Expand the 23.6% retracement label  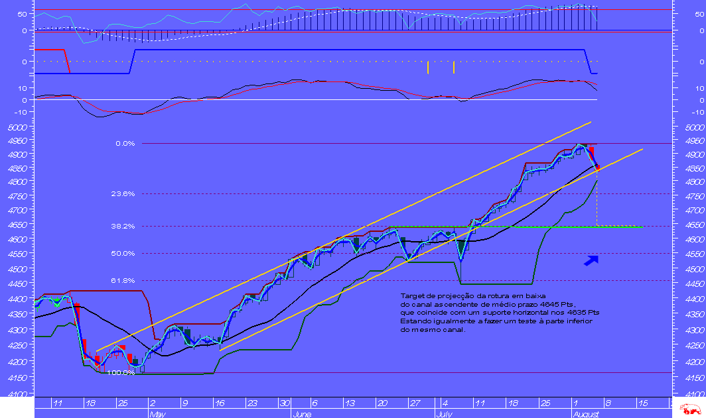click(124, 195)
